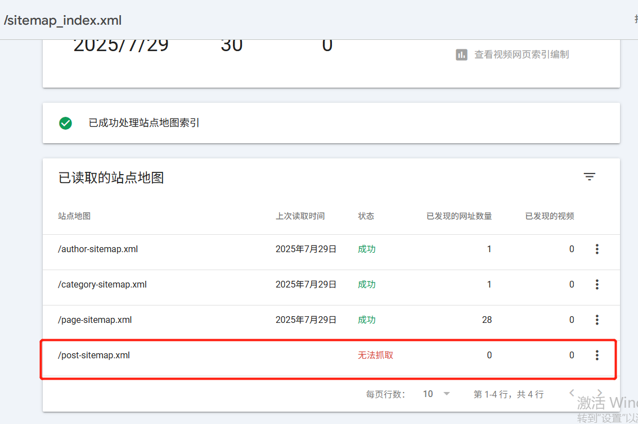Click the 站点地图 column header
638x424 pixels.
point(74,216)
